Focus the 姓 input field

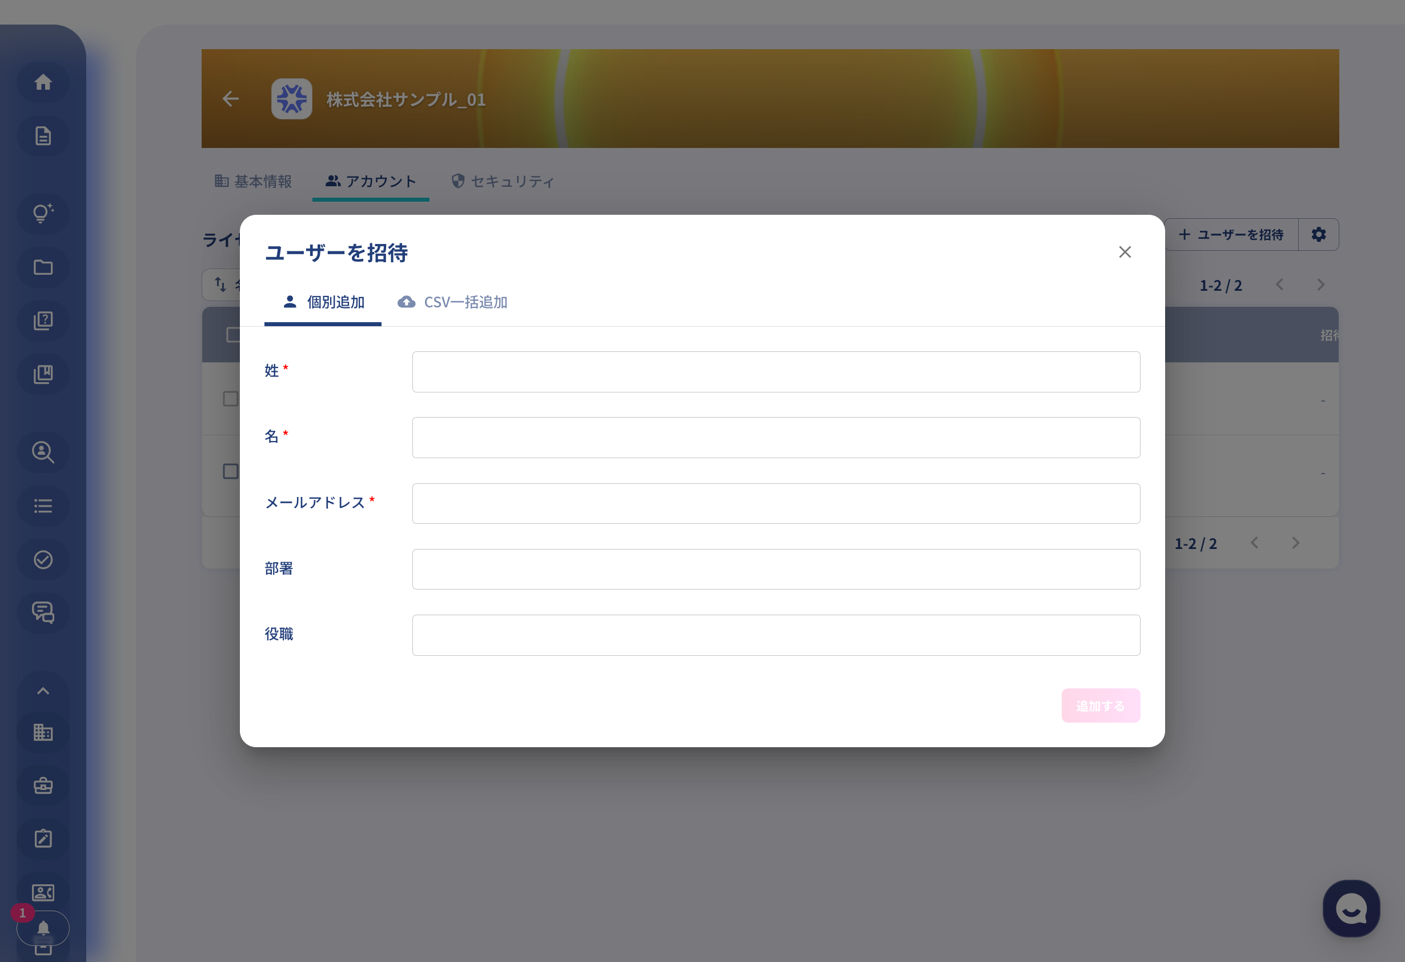click(776, 372)
